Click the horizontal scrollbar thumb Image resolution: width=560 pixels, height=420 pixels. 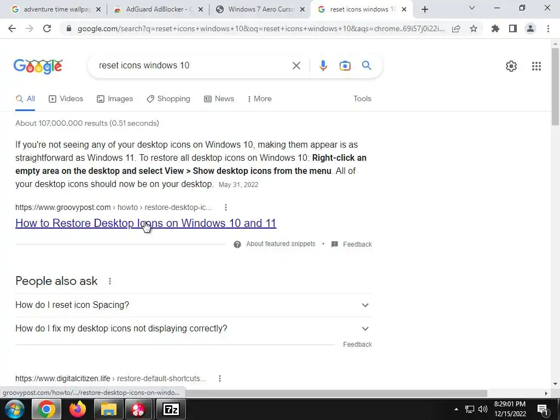[336, 393]
